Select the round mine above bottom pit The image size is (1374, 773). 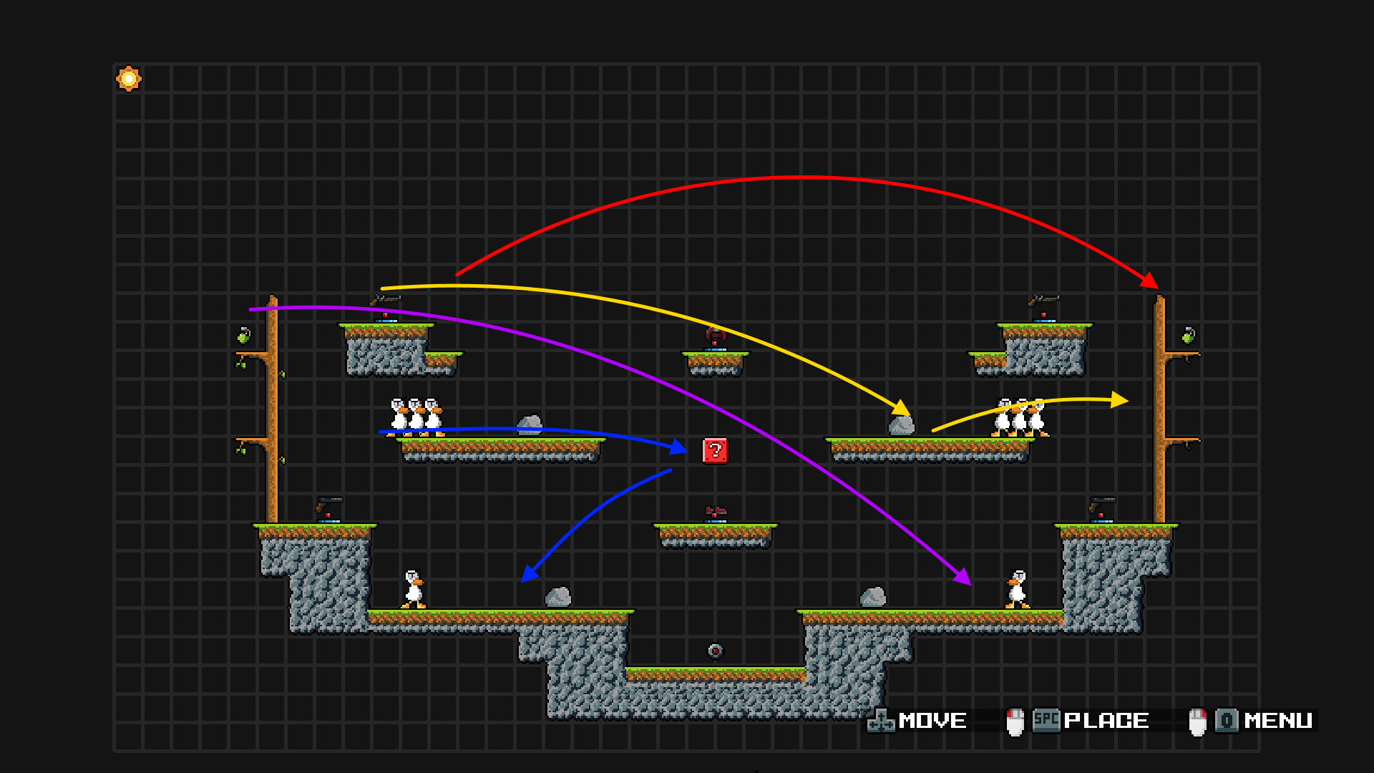[715, 651]
